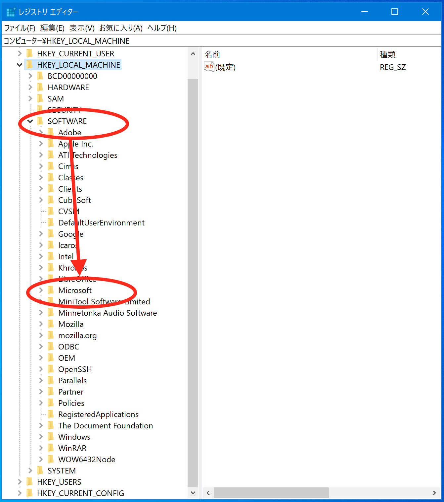Click the Parallels folder icon
Image resolution: width=444 pixels, height=502 pixels.
[x=51, y=380]
